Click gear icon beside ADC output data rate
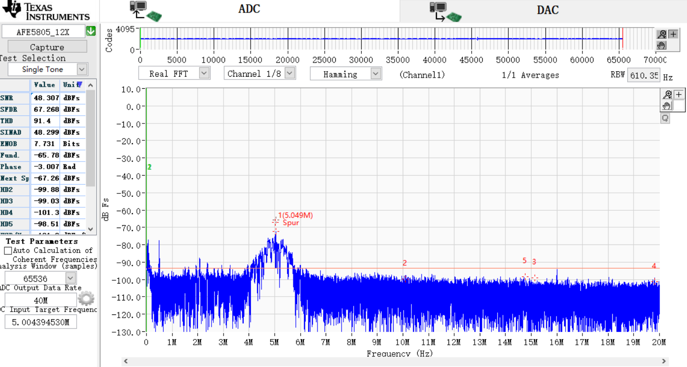This screenshot has width=687, height=367. pyautogui.click(x=86, y=299)
